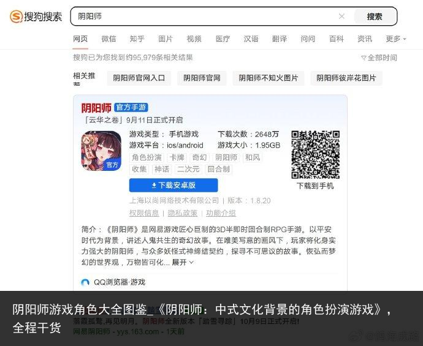Click the 阴阳师彼岸花图片 suggestion

346,78
